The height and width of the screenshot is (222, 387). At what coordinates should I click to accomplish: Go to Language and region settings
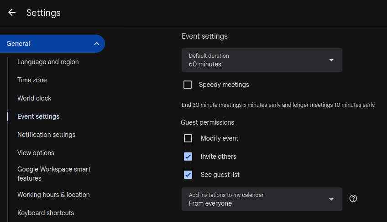pyautogui.click(x=48, y=62)
